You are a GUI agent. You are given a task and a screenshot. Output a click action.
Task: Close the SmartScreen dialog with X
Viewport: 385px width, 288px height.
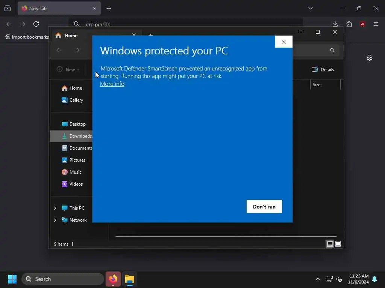[x=284, y=42]
